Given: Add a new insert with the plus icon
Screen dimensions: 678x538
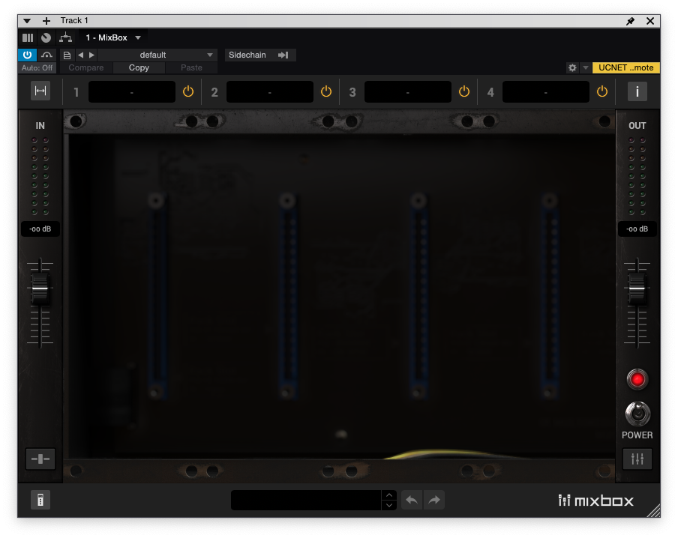Looking at the screenshot, I should coord(46,21).
